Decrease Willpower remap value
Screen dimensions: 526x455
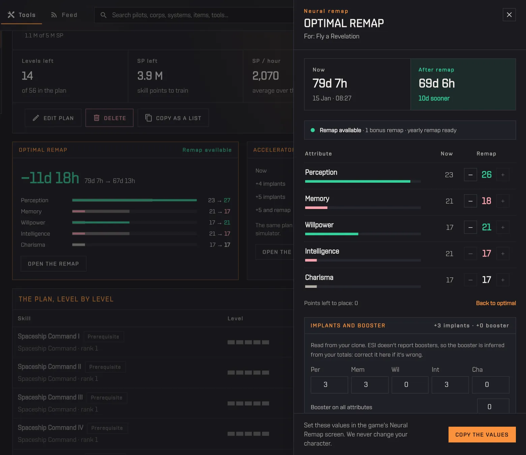[470, 227]
